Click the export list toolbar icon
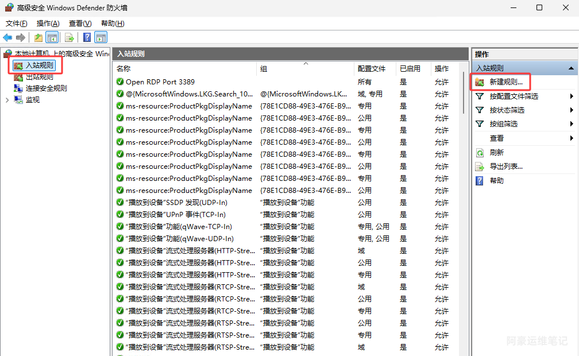Screen dimensions: 579x356 point(70,38)
